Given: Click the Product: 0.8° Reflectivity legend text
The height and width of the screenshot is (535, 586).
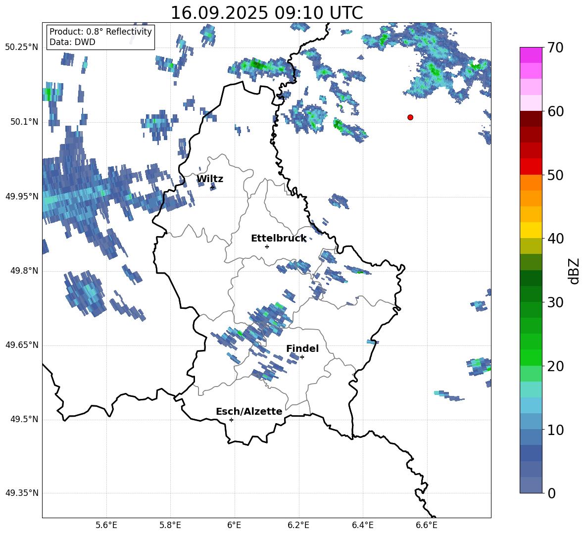Looking at the screenshot, I should [100, 32].
